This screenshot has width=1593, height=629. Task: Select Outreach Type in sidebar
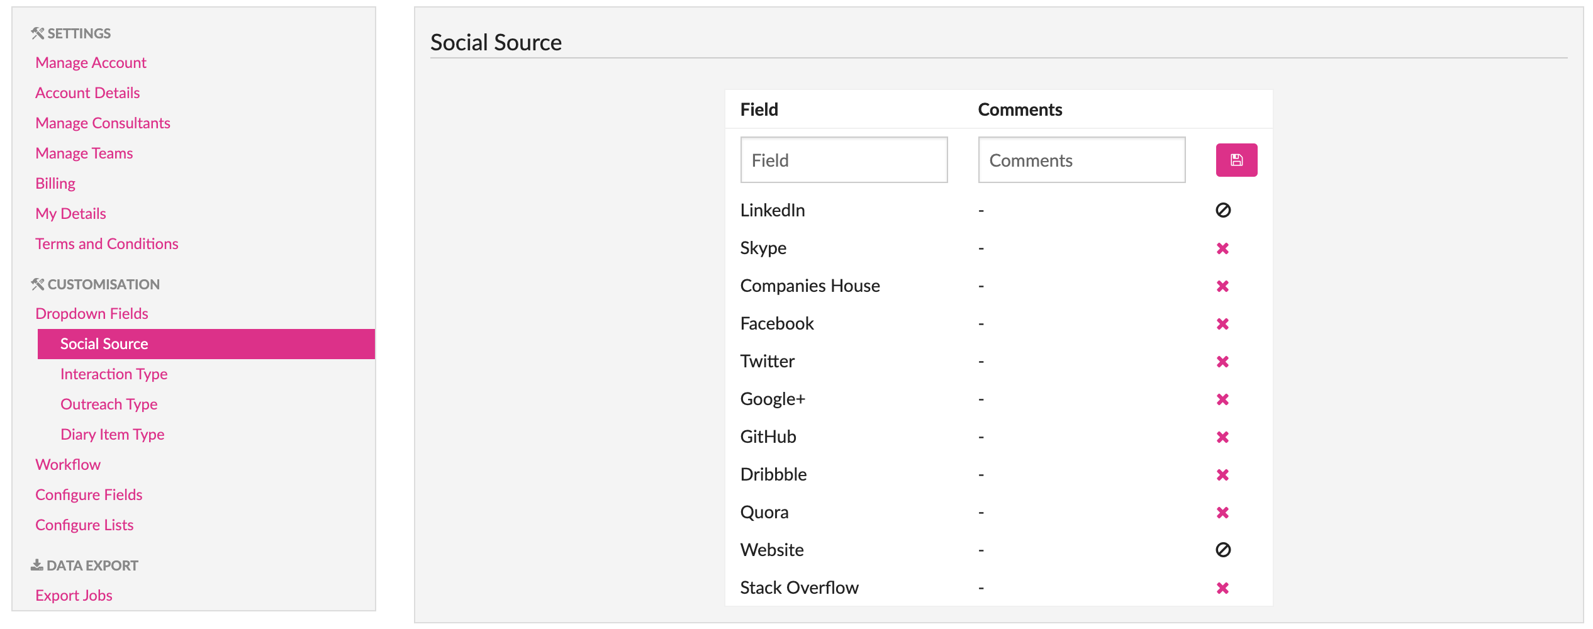coord(109,404)
